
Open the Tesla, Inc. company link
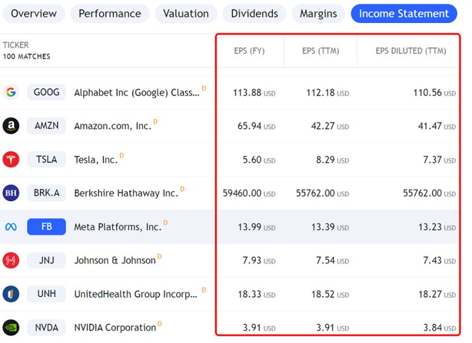[x=96, y=160]
